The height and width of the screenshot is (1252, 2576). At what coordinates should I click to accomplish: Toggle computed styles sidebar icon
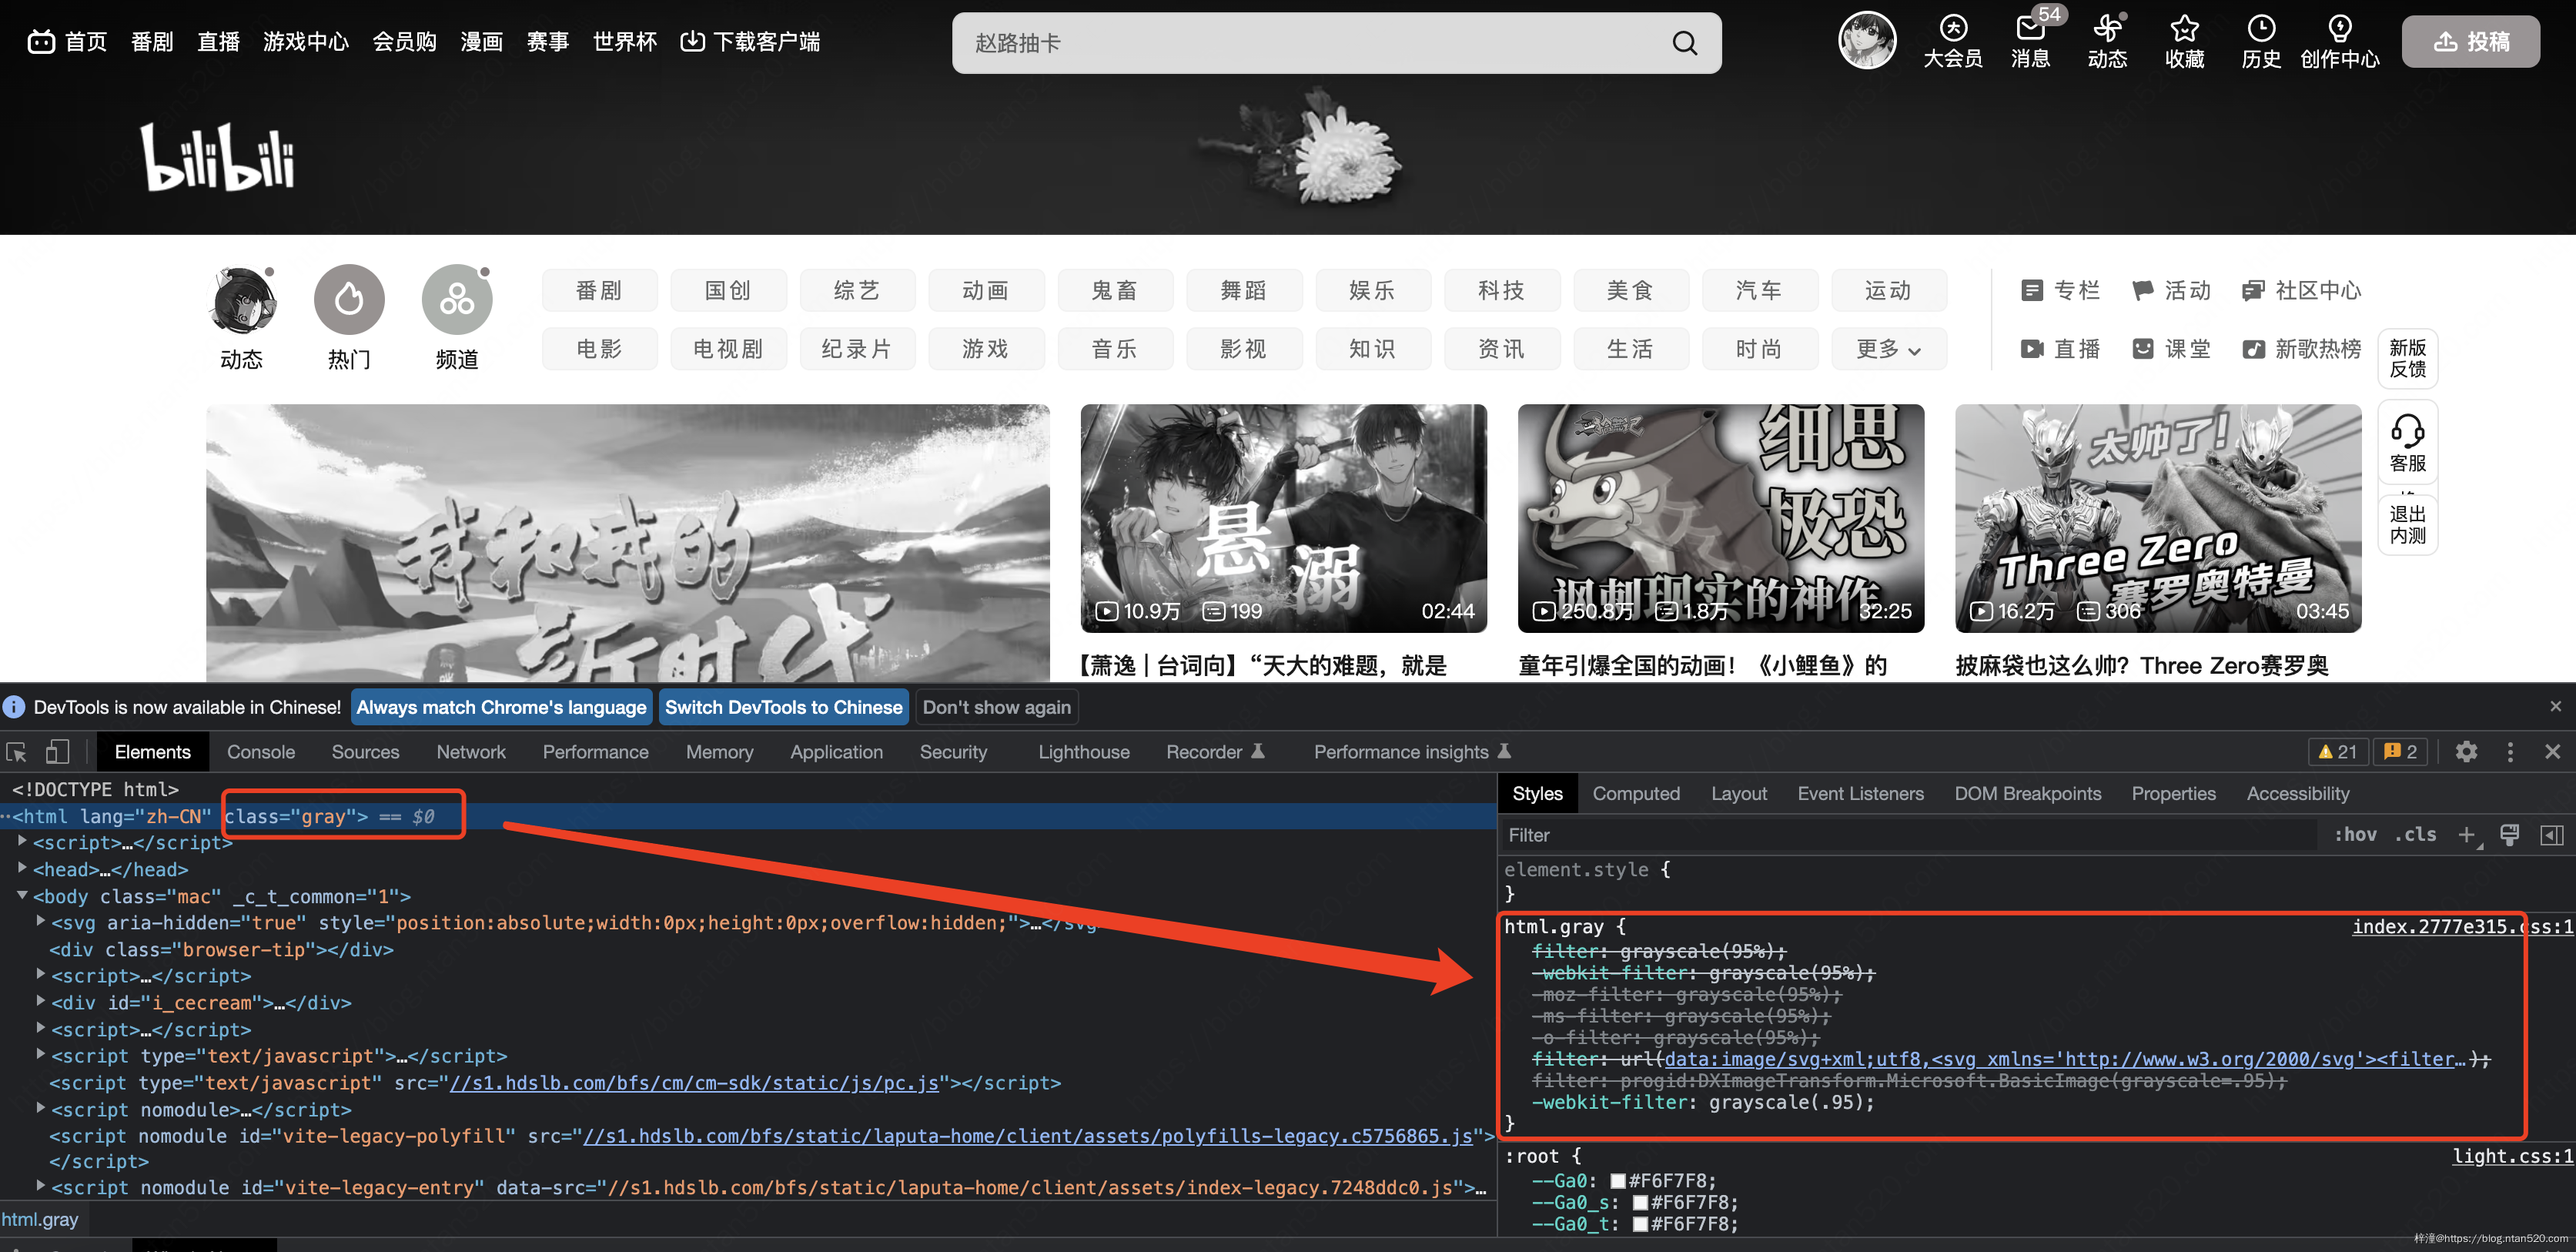point(2552,835)
